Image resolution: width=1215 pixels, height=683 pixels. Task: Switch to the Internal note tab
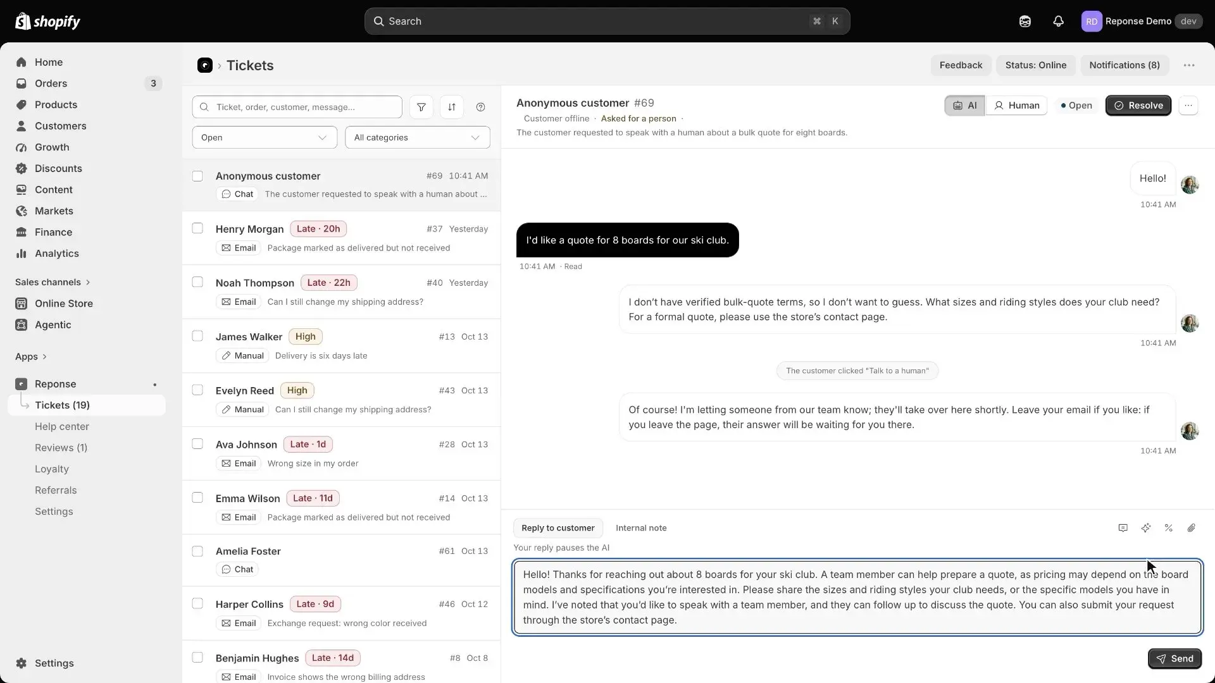[641, 528]
